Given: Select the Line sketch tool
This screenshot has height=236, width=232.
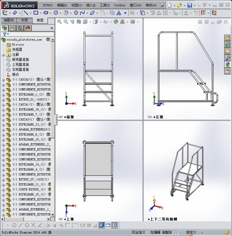Looking at the screenshot, I should pos(26,13).
